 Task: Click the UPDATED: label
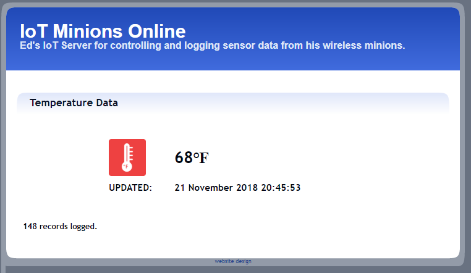pos(130,188)
